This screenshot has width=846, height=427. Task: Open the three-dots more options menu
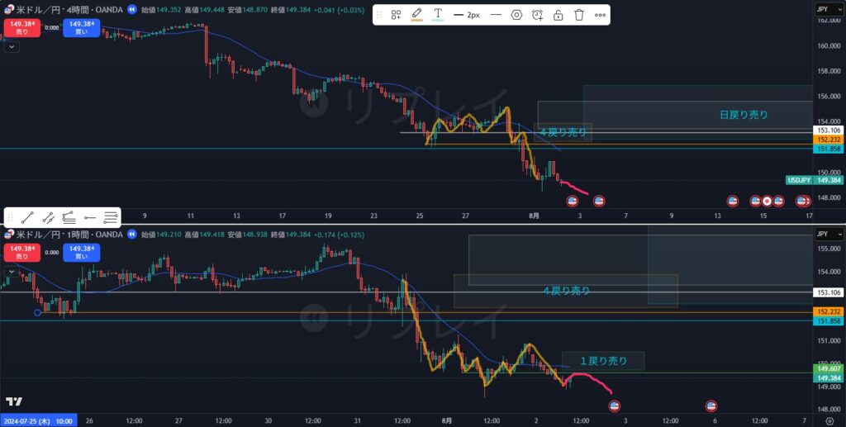601,15
